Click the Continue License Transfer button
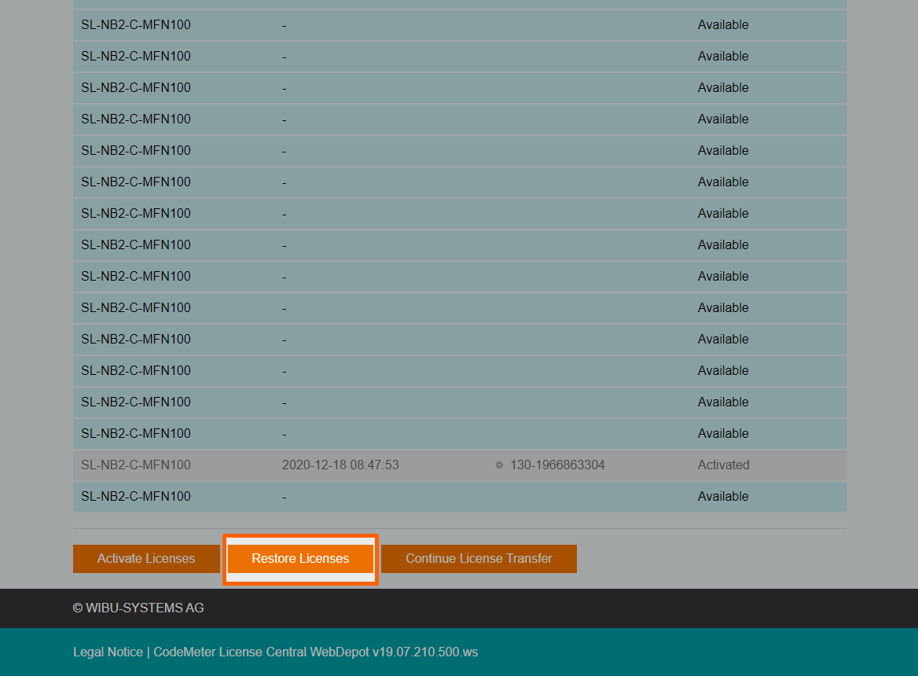The height and width of the screenshot is (676, 918). coord(478,558)
